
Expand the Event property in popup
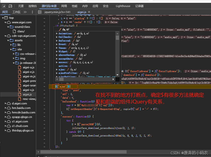57,44
